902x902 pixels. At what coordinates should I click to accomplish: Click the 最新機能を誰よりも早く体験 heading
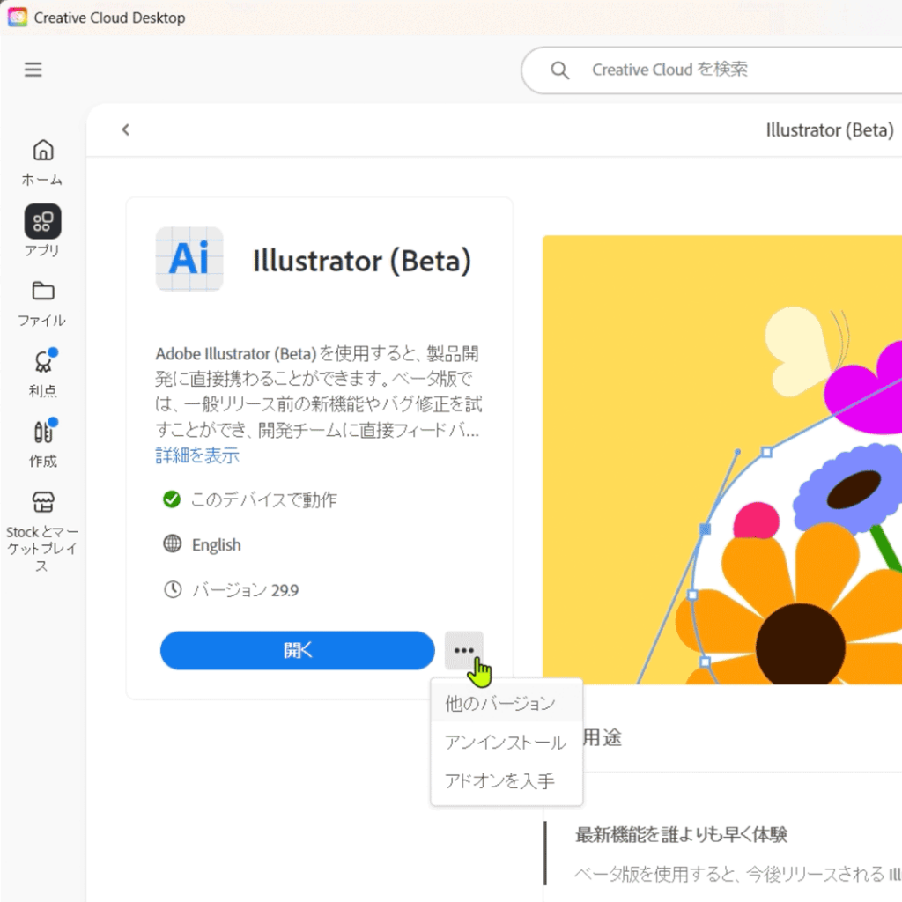pyautogui.click(x=681, y=835)
